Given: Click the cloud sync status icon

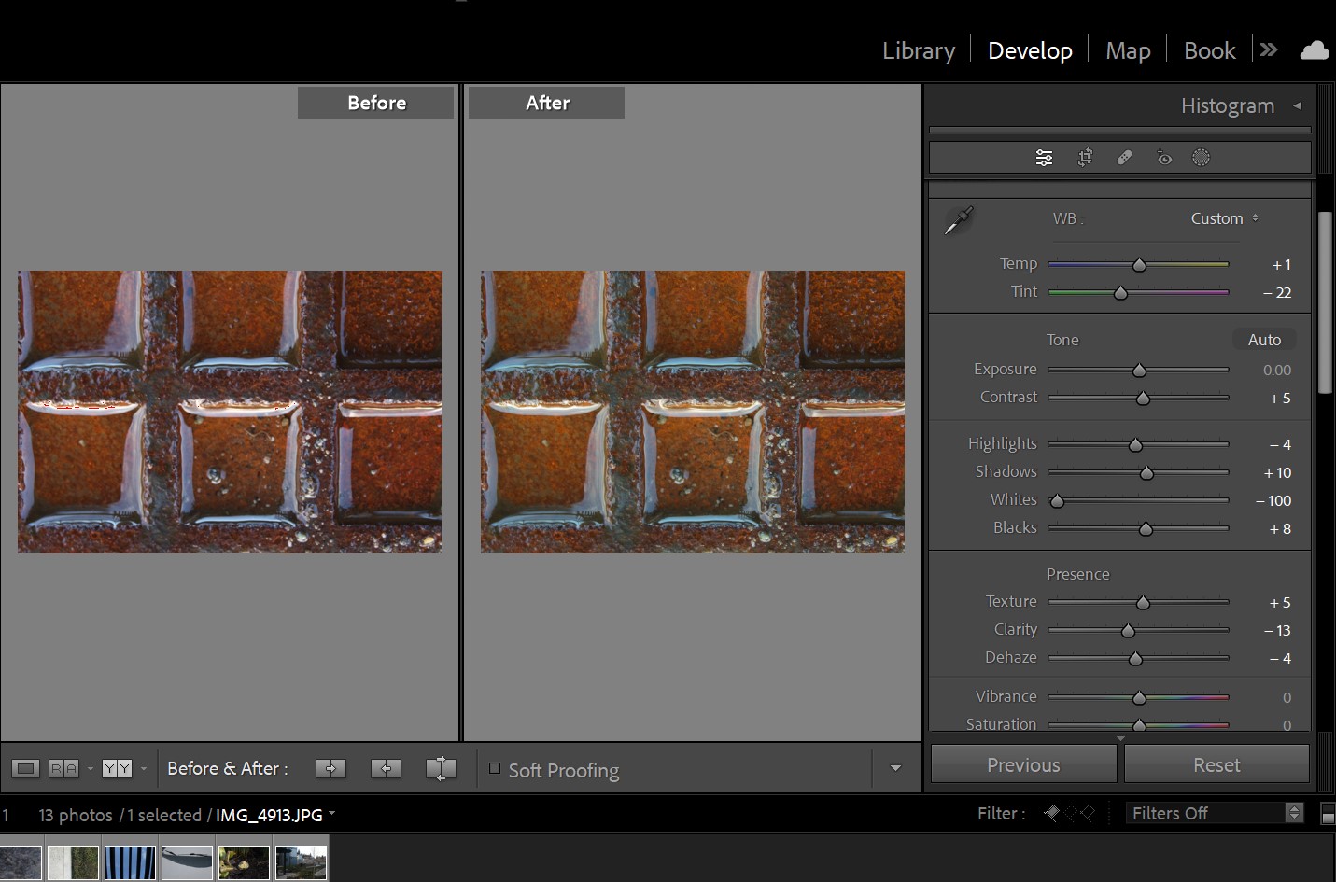Looking at the screenshot, I should 1314,50.
